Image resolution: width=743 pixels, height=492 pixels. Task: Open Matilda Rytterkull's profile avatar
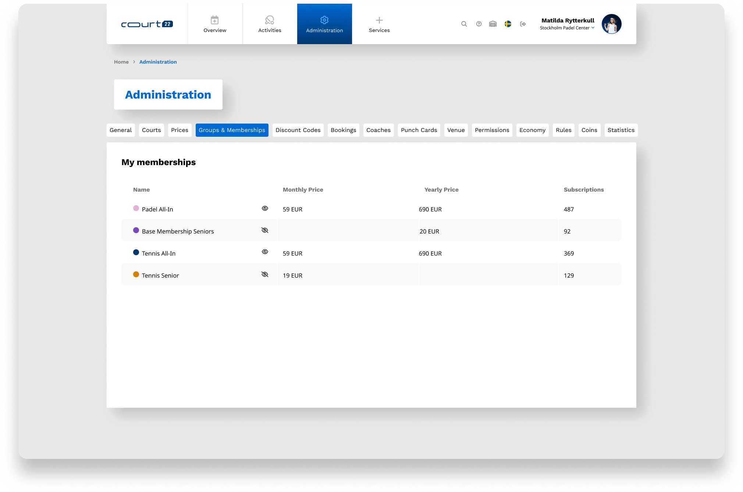pos(611,24)
